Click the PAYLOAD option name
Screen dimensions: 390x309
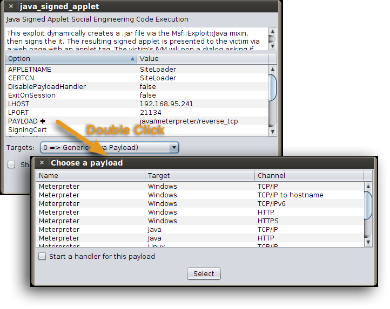coord(23,121)
